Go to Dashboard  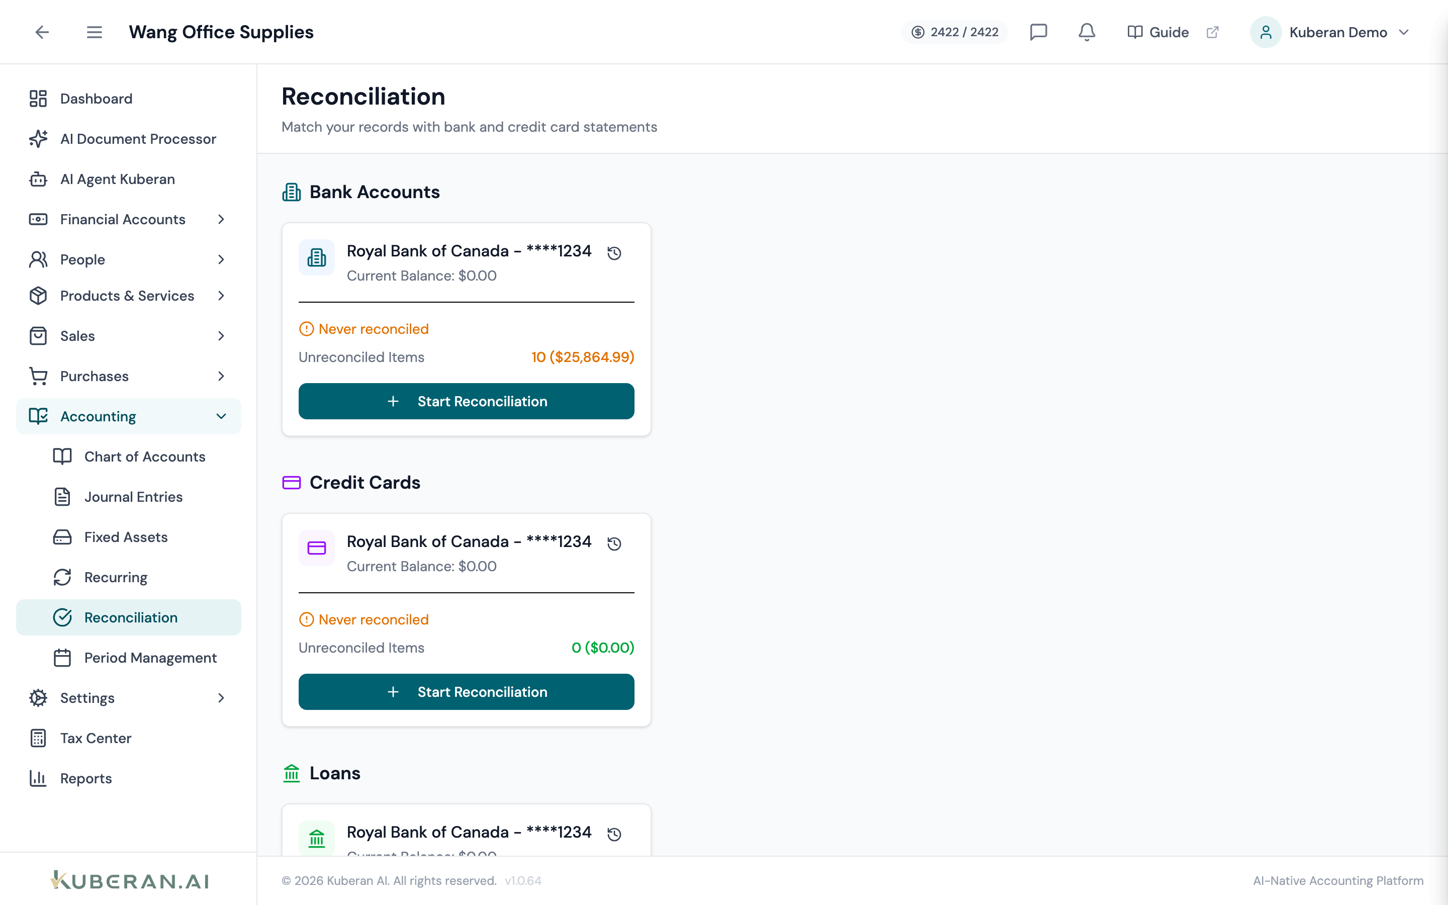(129, 99)
